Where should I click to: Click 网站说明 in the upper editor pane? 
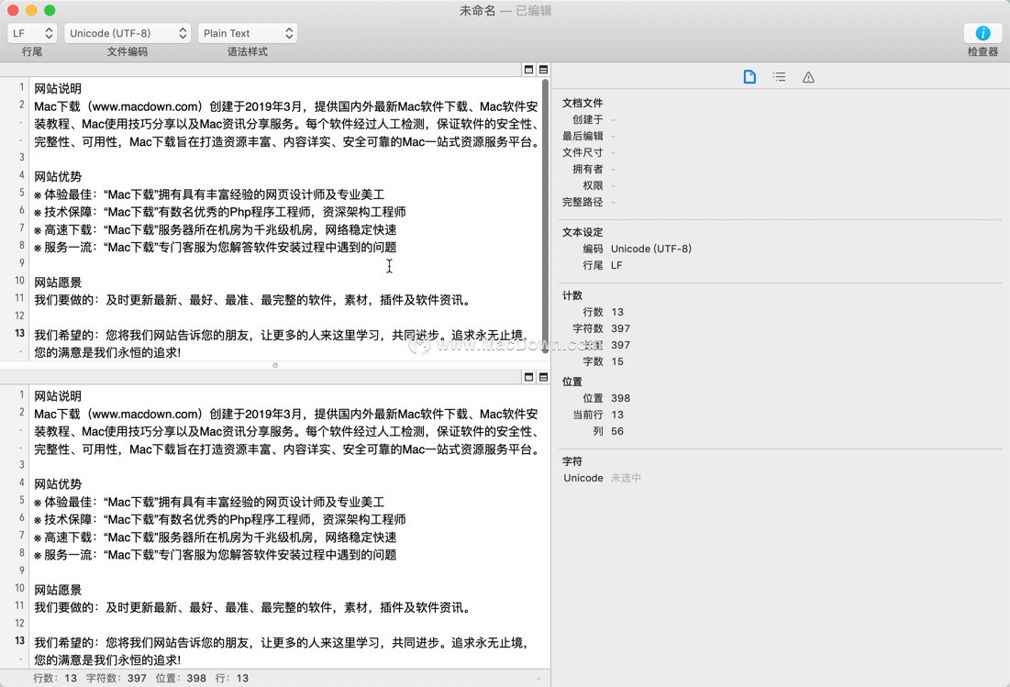(x=58, y=89)
